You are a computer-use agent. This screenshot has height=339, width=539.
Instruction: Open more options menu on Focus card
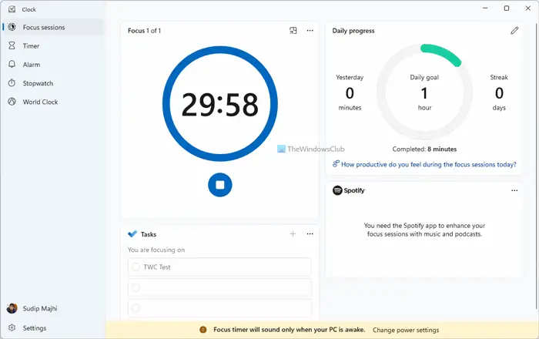[310, 31]
